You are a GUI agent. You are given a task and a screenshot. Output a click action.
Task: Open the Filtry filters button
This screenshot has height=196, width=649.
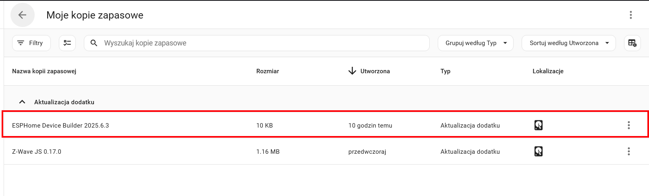pyautogui.click(x=31, y=43)
